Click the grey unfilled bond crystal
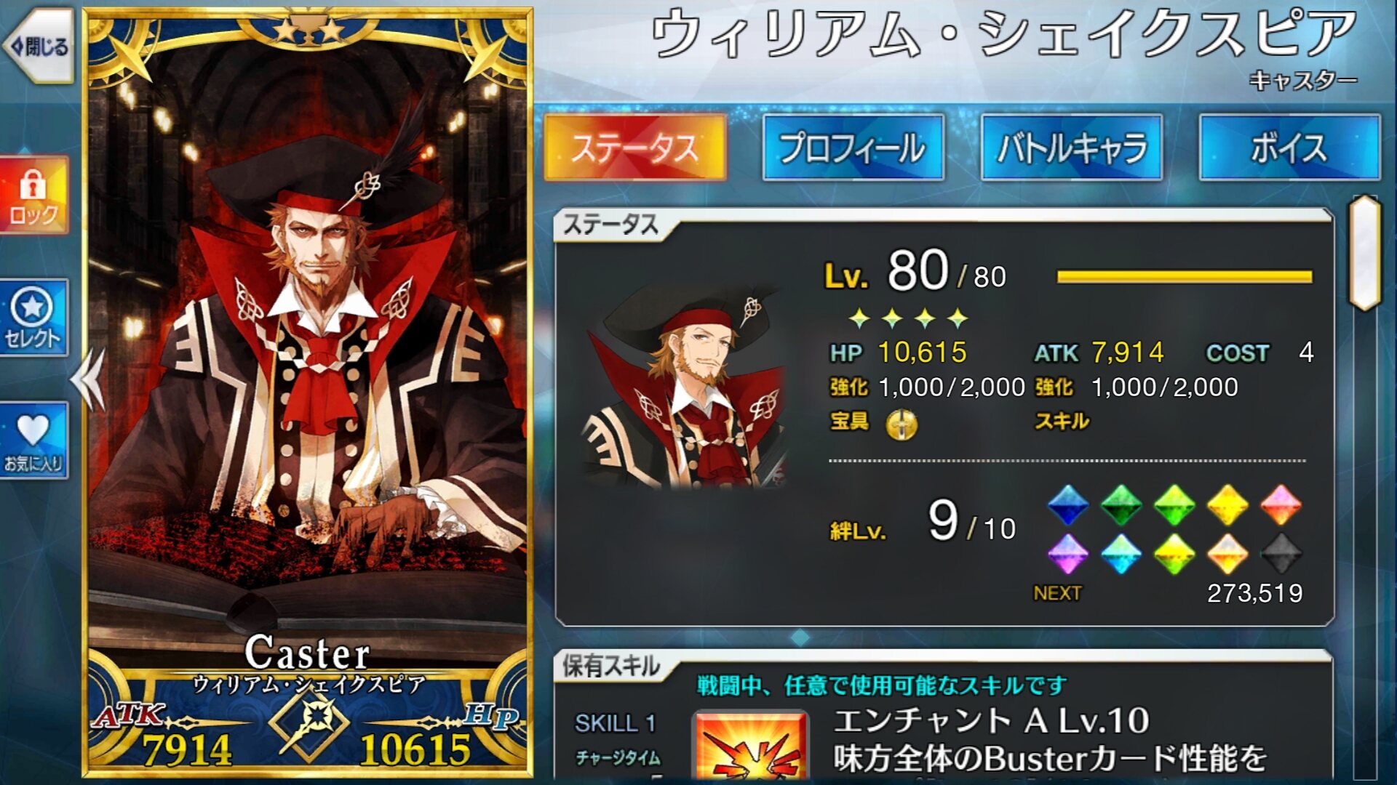 point(1281,553)
